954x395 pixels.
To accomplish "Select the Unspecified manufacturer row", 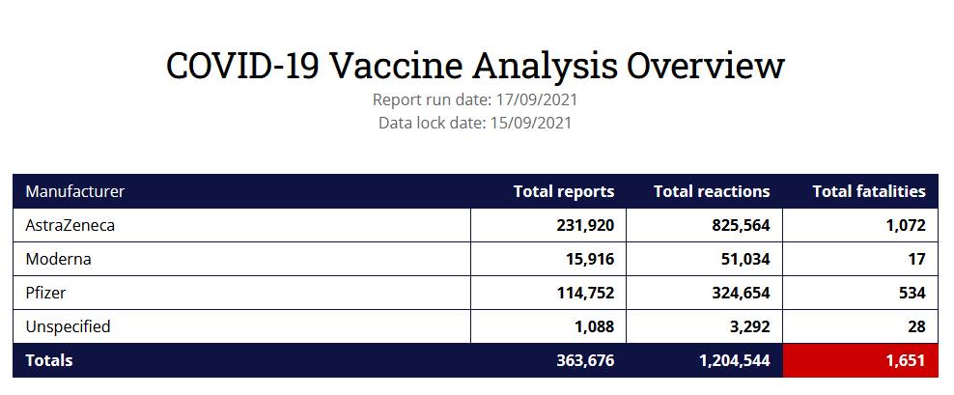I will pyautogui.click(x=68, y=326).
